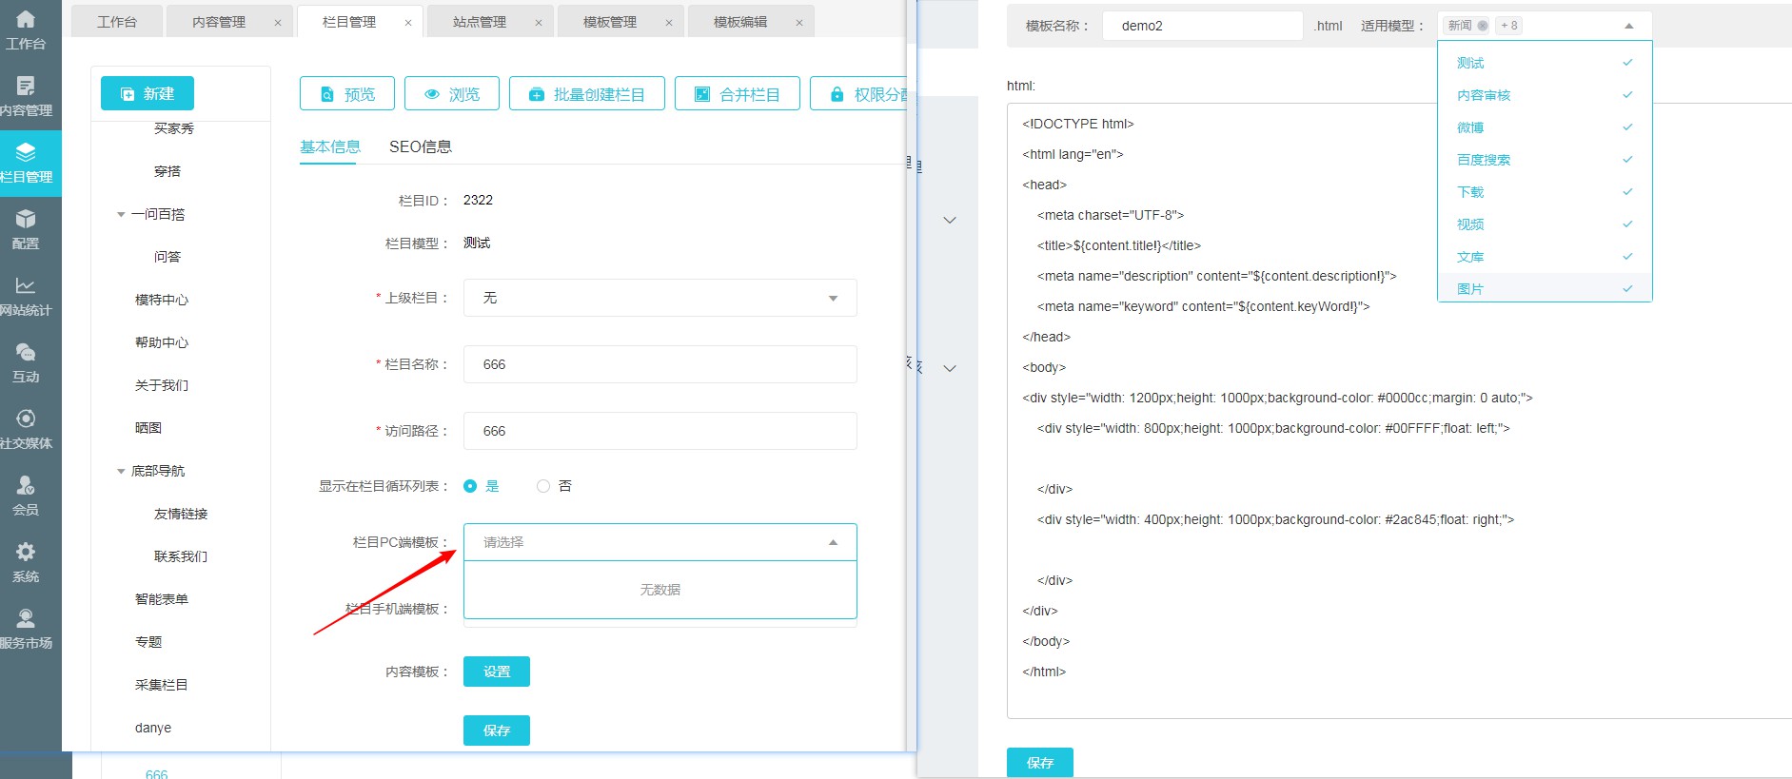
Task: Remove 新闻 tag from 适用模型
Action: coord(1482,26)
